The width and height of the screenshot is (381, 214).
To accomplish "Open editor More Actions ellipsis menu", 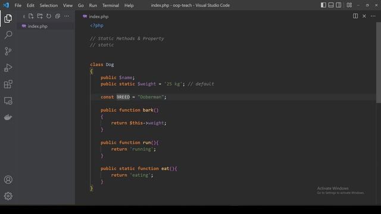I will click(373, 16).
